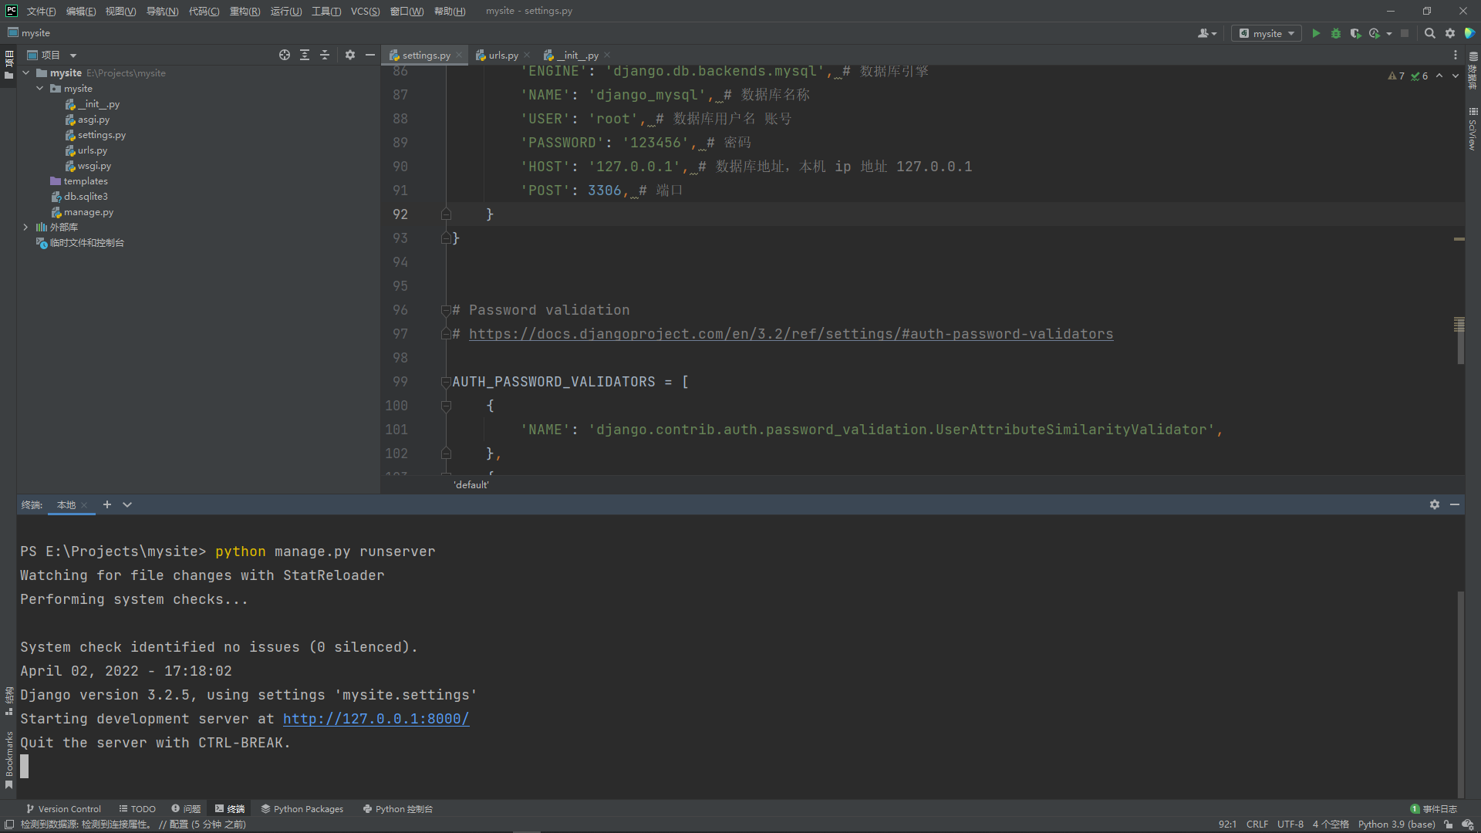Select the templates folder
1481x833 pixels.
click(x=85, y=181)
